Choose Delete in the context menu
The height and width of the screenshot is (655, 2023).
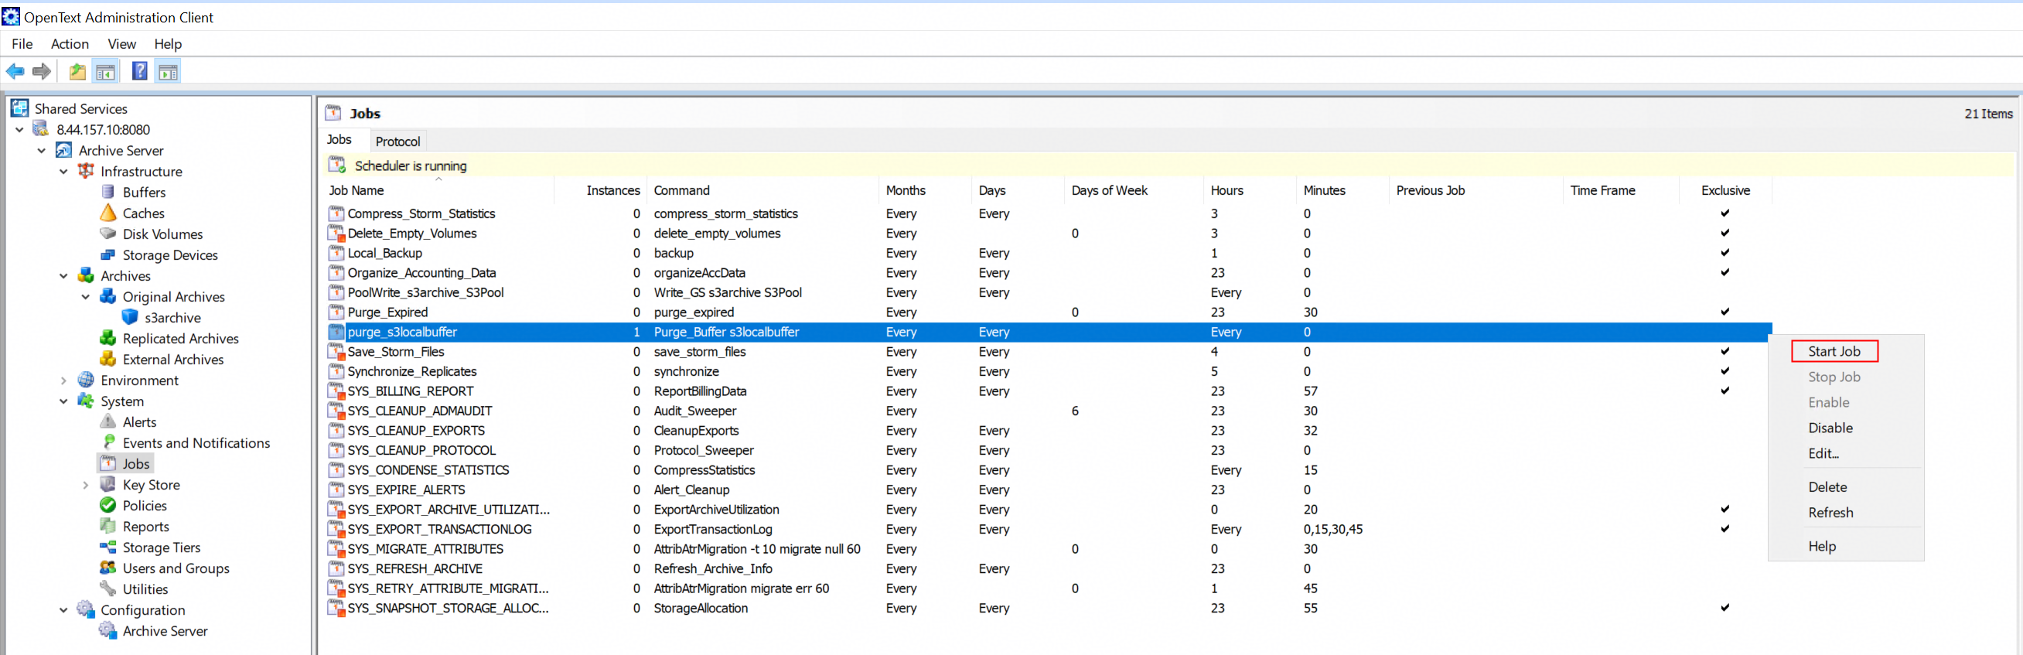1827,487
